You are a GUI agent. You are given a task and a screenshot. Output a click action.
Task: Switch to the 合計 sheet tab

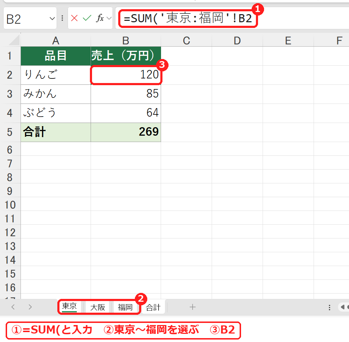(x=153, y=307)
